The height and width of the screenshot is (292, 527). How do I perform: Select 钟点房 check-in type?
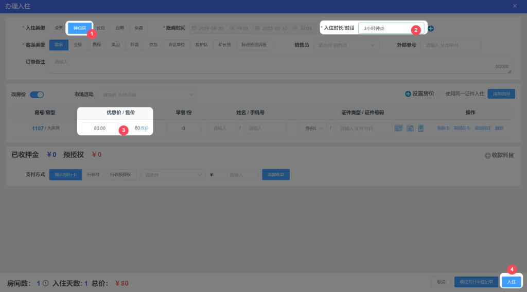click(80, 28)
